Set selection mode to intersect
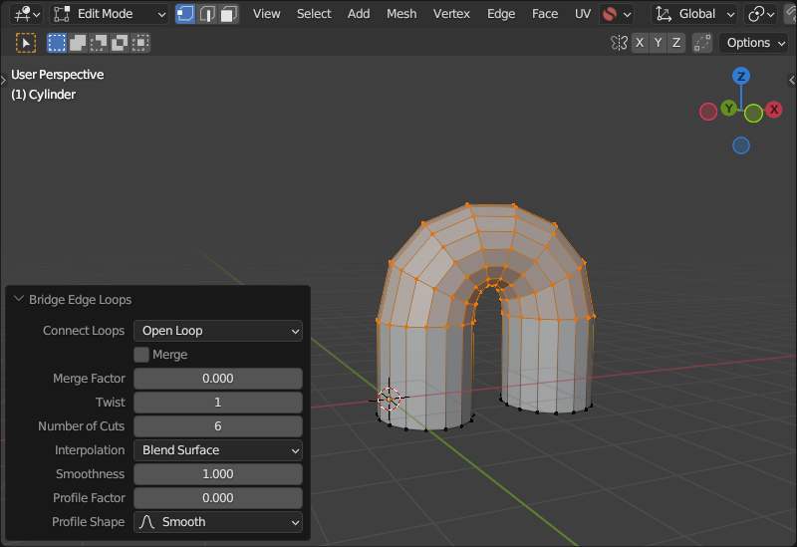 pyautogui.click(x=139, y=43)
